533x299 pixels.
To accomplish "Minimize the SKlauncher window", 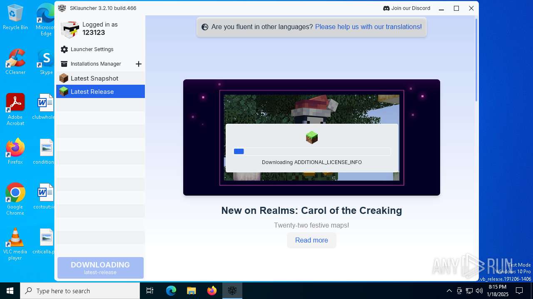I will (441, 8).
